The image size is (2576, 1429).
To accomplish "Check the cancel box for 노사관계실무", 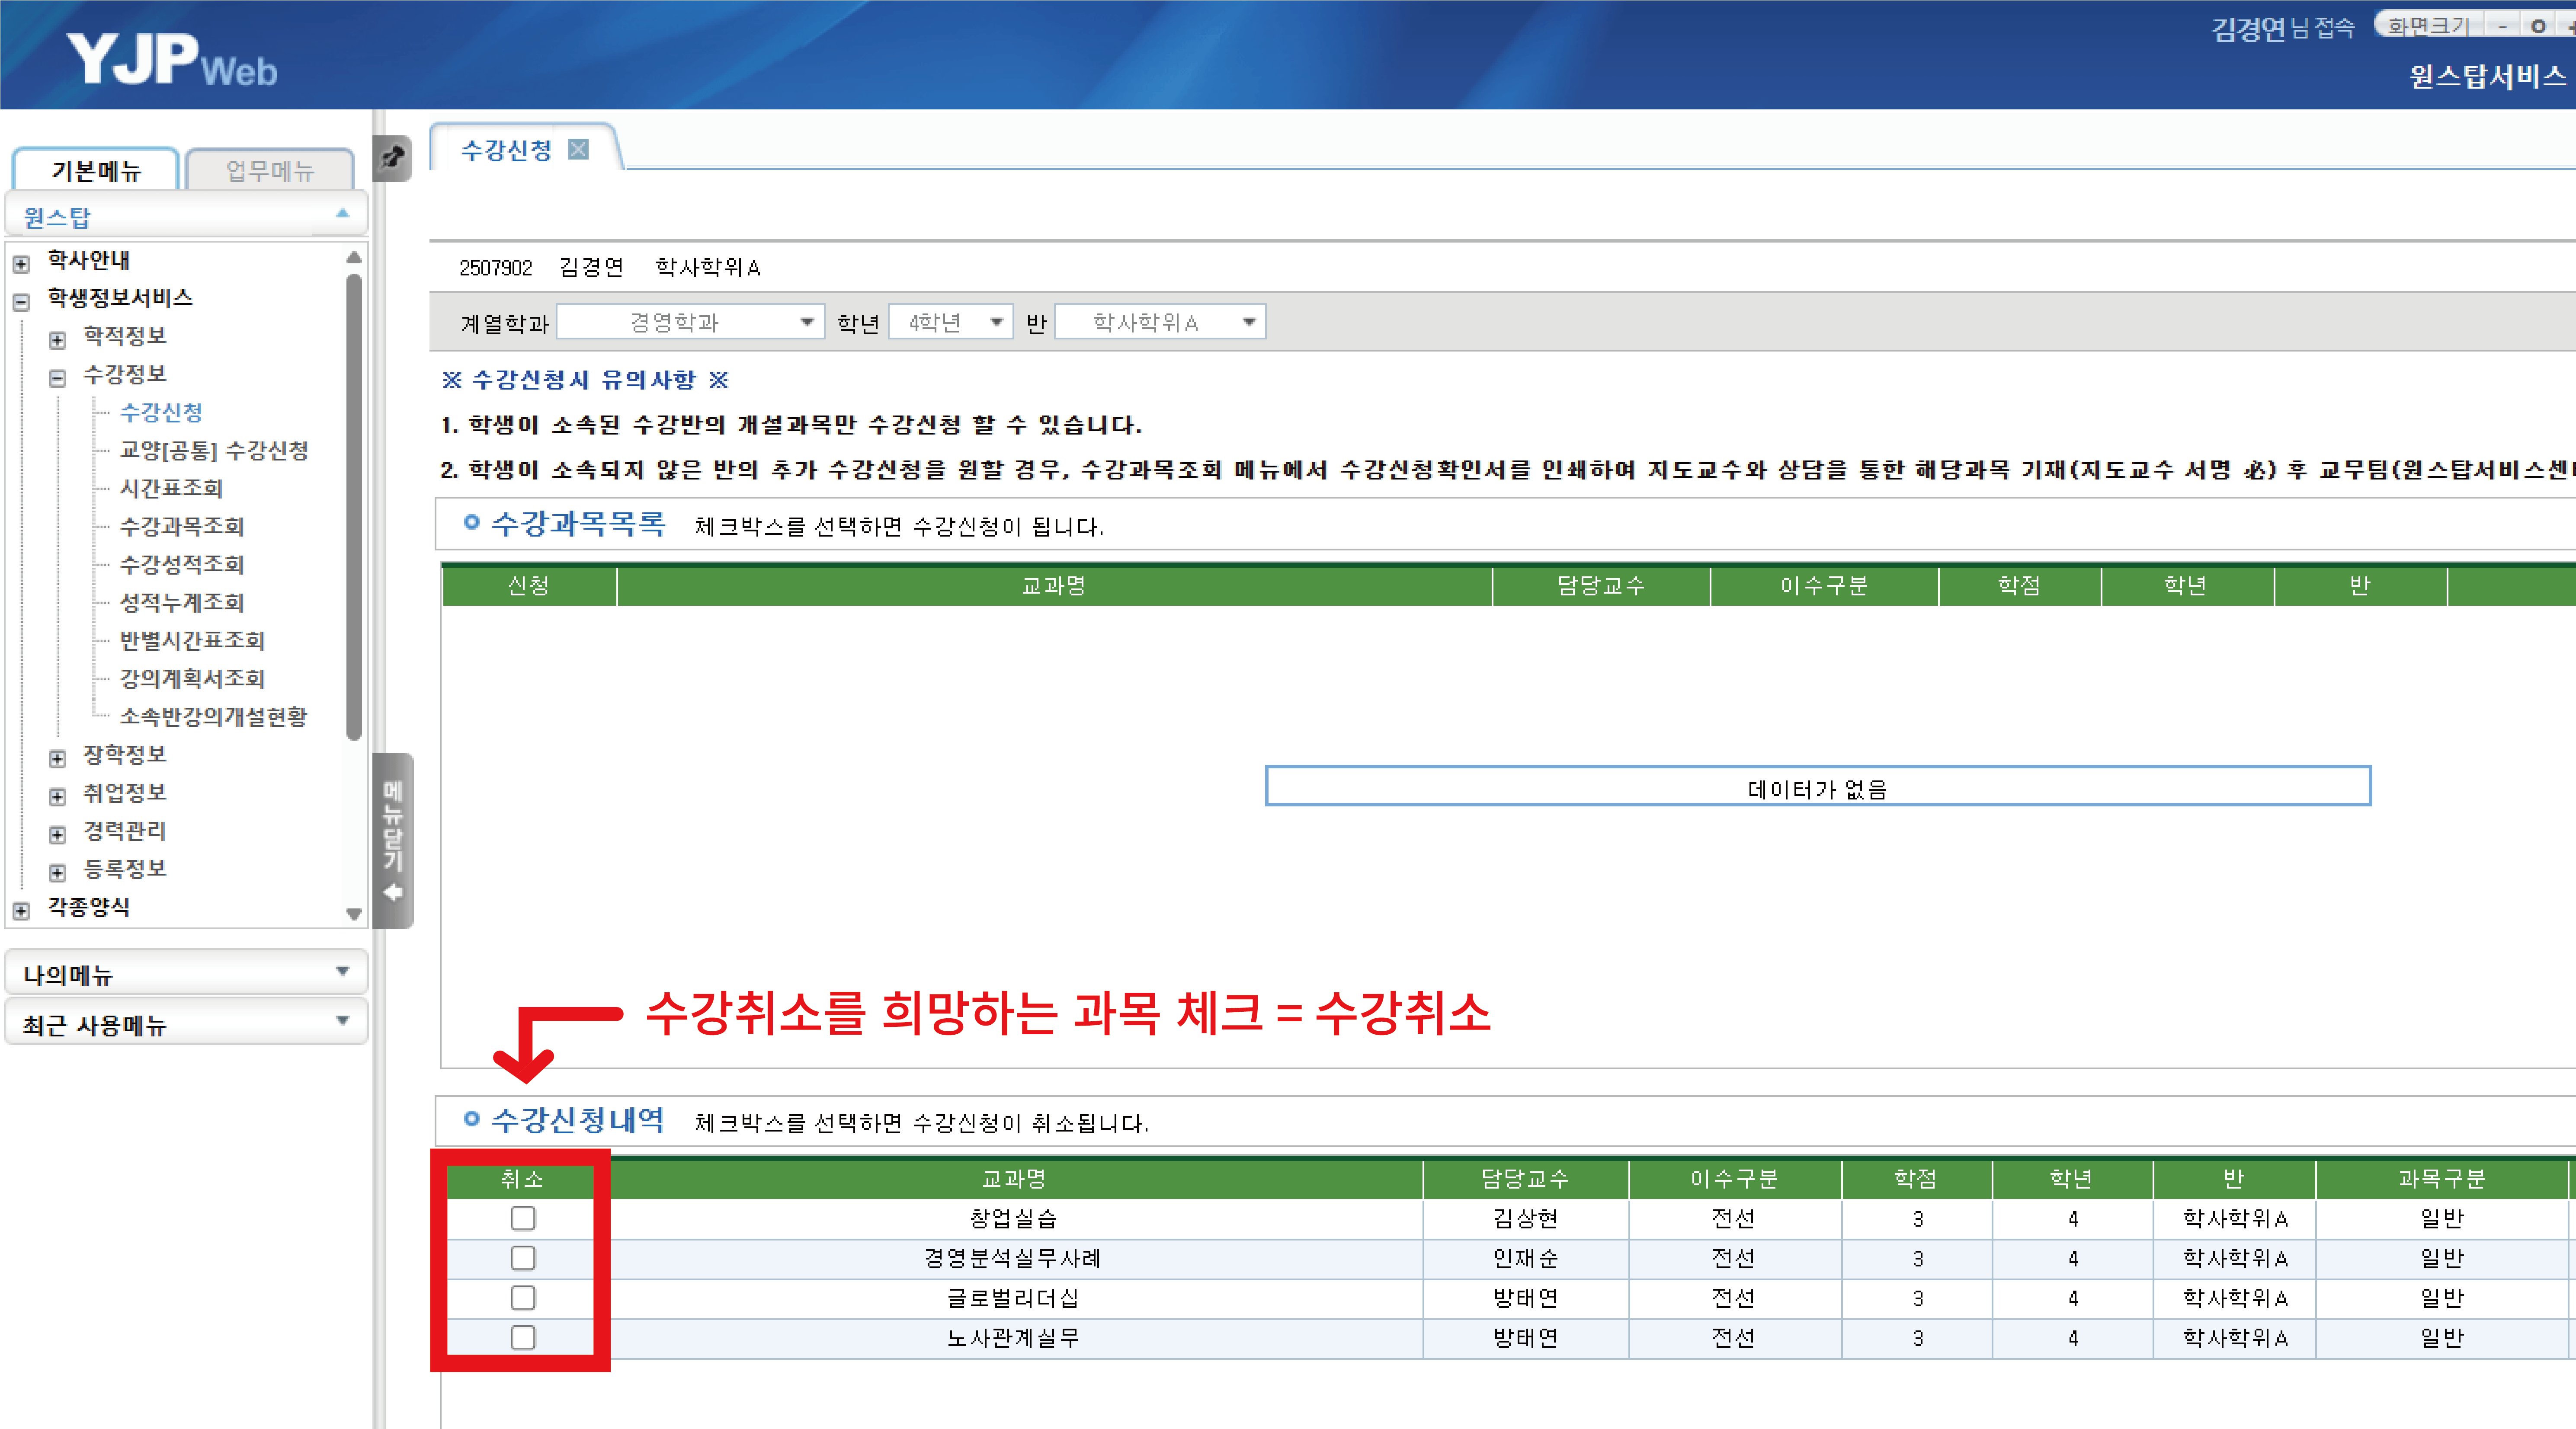I will click(523, 1338).
